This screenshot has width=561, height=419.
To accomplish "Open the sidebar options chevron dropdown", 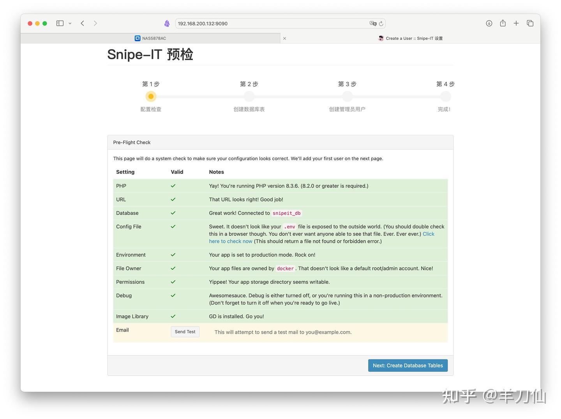I will [x=70, y=23].
